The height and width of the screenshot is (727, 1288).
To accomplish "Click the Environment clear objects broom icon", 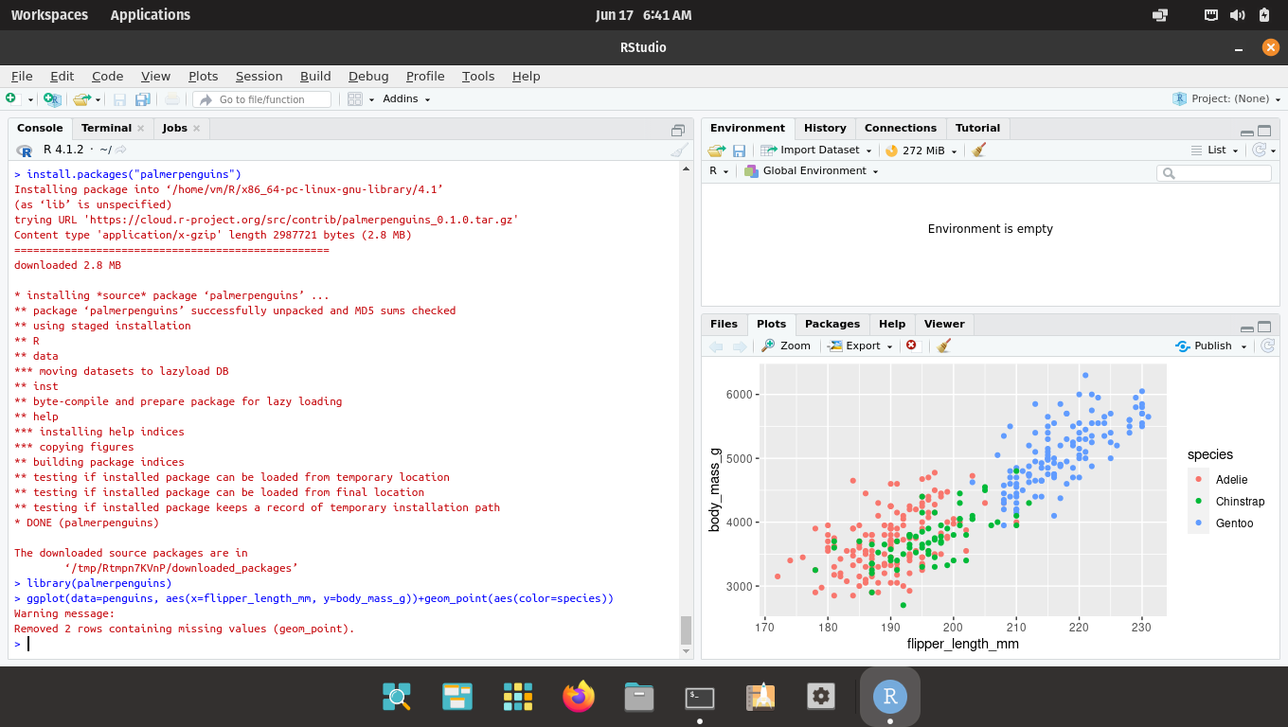I will coord(979,150).
